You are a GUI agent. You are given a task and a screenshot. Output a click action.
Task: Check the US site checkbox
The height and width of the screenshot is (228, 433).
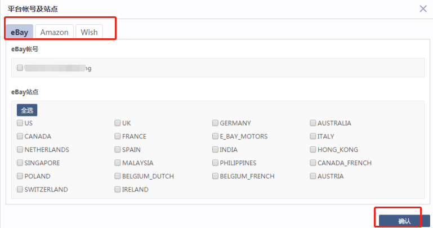point(20,123)
